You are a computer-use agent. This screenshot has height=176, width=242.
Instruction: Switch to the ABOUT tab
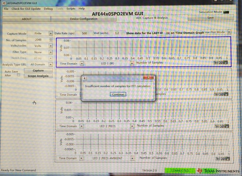[x=26, y=19]
